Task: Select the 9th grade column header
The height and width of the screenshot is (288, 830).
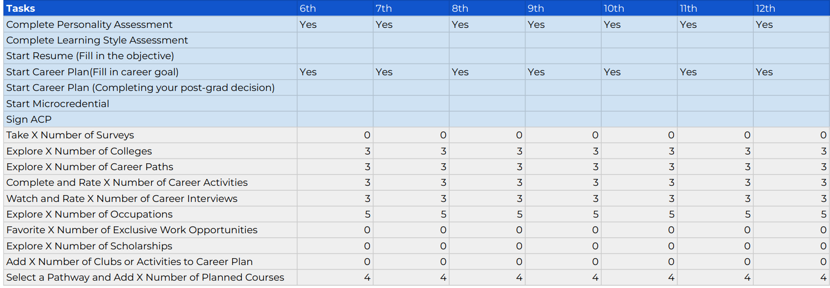Action: (x=536, y=8)
